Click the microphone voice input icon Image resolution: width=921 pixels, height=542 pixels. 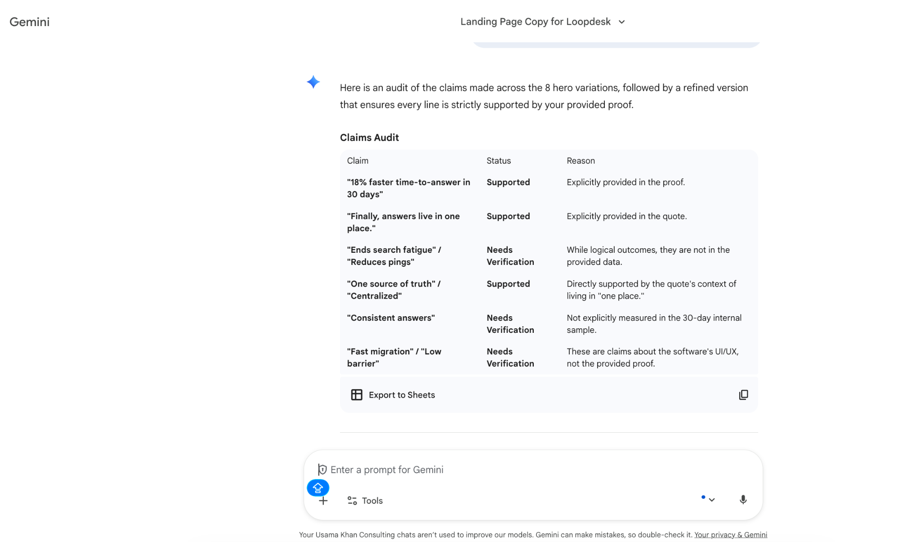coord(743,500)
